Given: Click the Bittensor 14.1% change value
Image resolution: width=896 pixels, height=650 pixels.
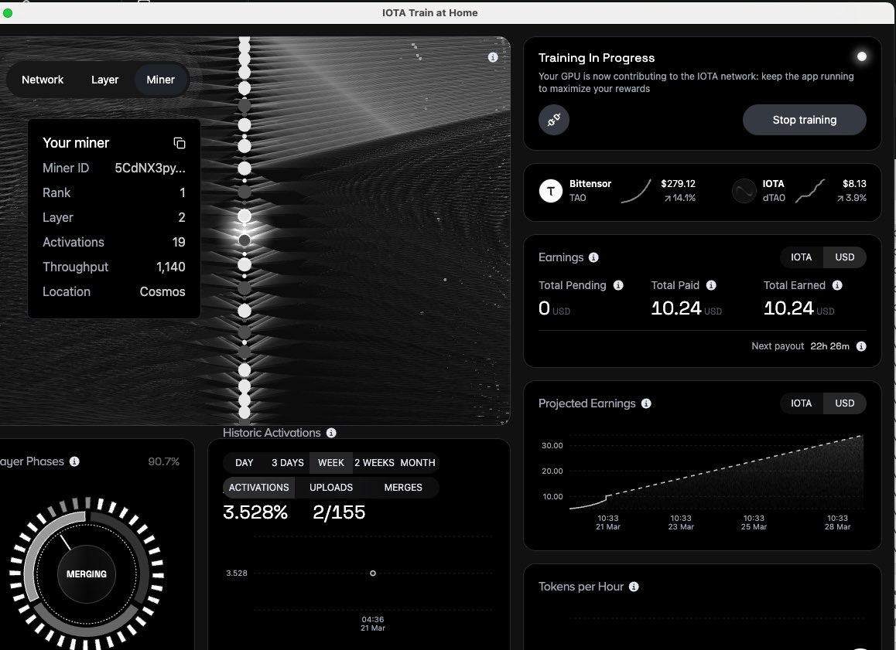Looking at the screenshot, I should click(x=679, y=198).
